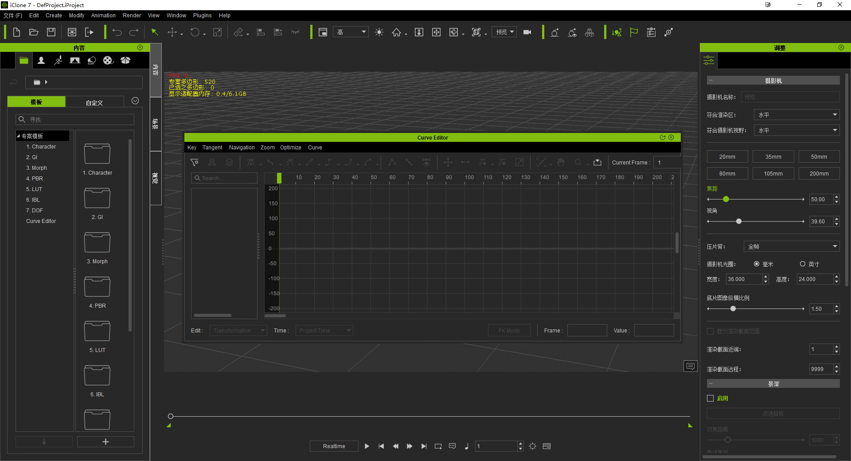The image size is (851, 461).
Task: Open the Transformation dropdown in Curve Editor
Action: pos(238,330)
